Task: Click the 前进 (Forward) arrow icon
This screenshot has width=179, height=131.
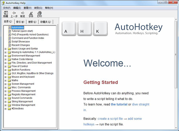Action: pyautogui.click(x=23, y=13)
